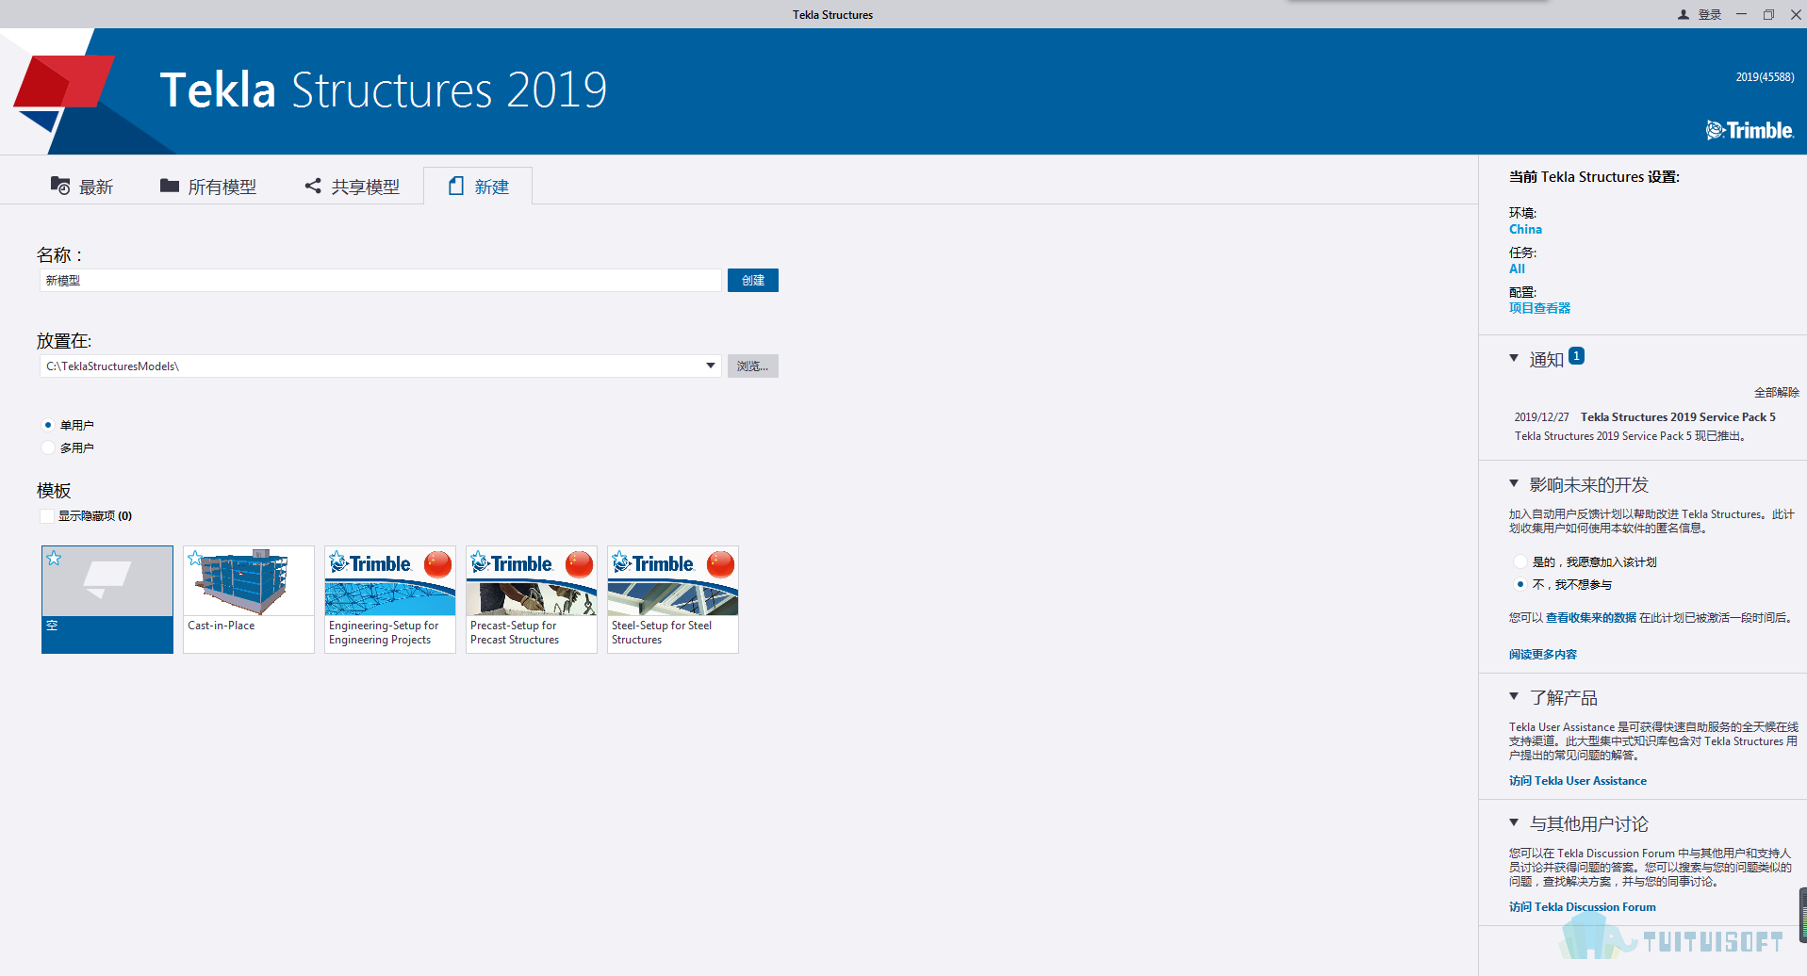The image size is (1807, 976).
Task: Click 阅读更多内容 link
Action: pos(1542,655)
